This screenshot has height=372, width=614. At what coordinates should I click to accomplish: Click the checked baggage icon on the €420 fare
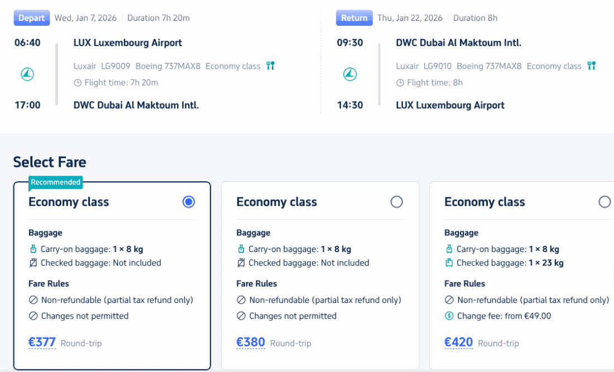pos(449,263)
